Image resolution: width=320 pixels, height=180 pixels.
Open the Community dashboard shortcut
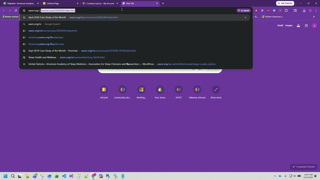[x=122, y=92]
